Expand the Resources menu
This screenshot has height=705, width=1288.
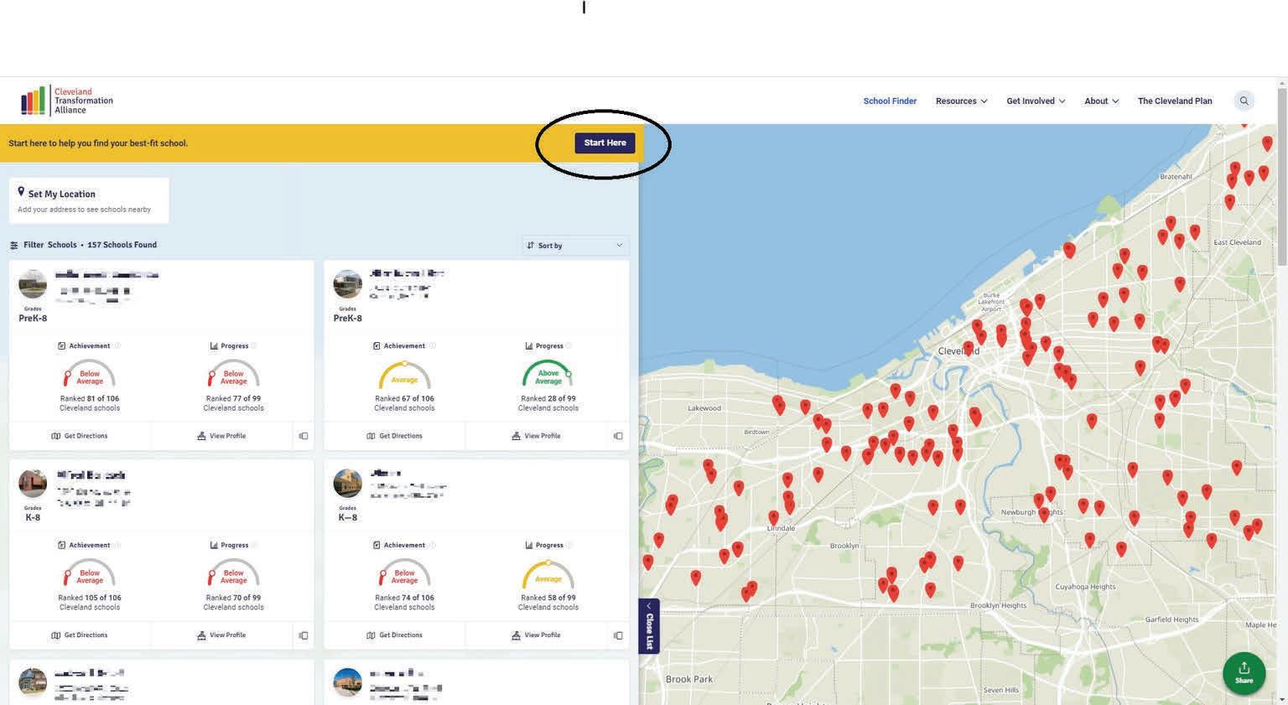tap(961, 101)
